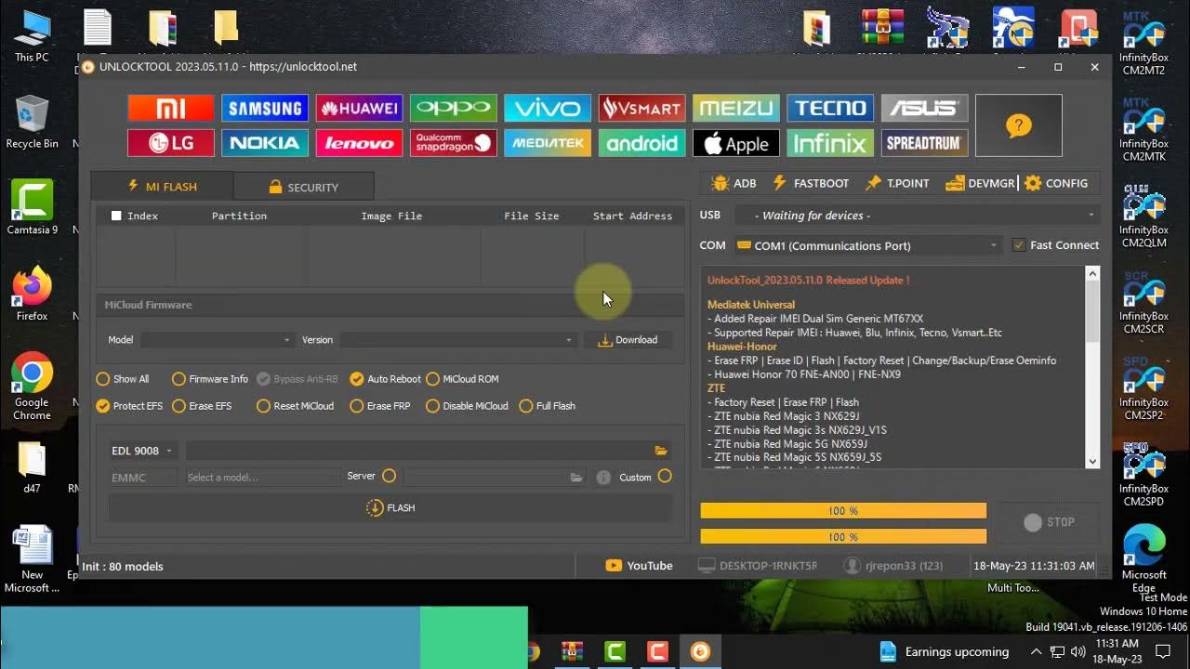
Task: Switch to the SECURITY tab
Action: click(304, 187)
